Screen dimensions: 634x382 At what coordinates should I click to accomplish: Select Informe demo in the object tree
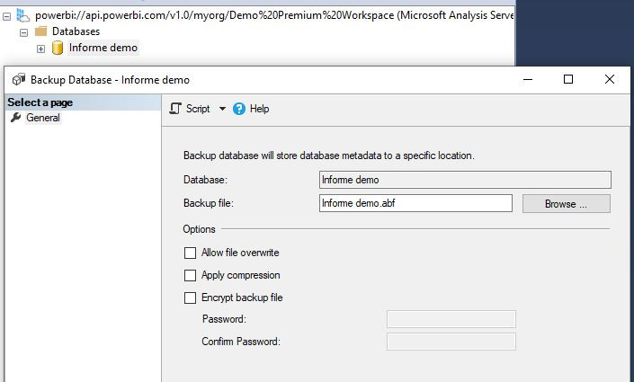[103, 48]
